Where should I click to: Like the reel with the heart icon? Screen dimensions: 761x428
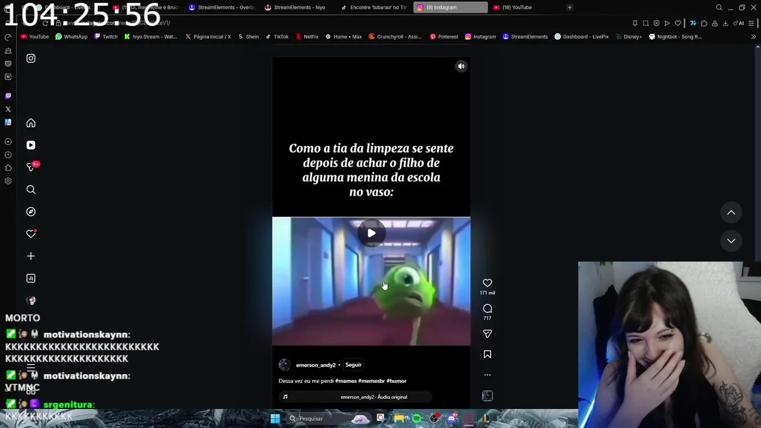pyautogui.click(x=488, y=283)
